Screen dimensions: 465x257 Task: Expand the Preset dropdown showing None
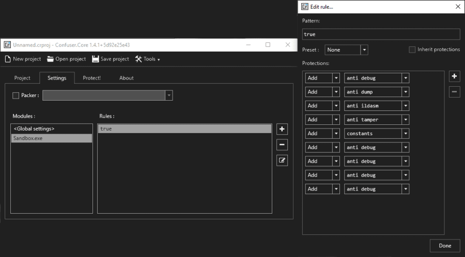tap(364, 50)
